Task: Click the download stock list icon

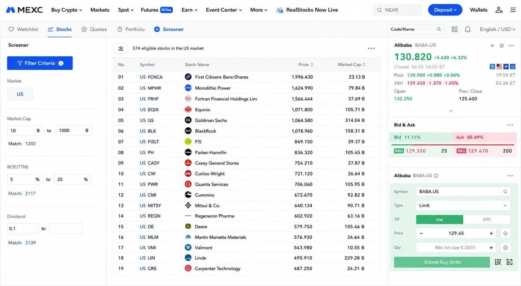Action: [x=121, y=49]
